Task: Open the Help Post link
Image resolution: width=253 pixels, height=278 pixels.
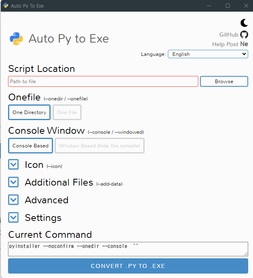Action: tap(225, 44)
